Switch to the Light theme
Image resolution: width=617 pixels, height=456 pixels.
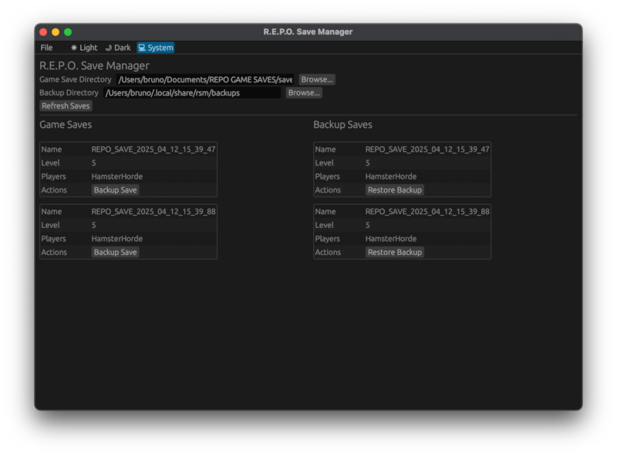84,48
